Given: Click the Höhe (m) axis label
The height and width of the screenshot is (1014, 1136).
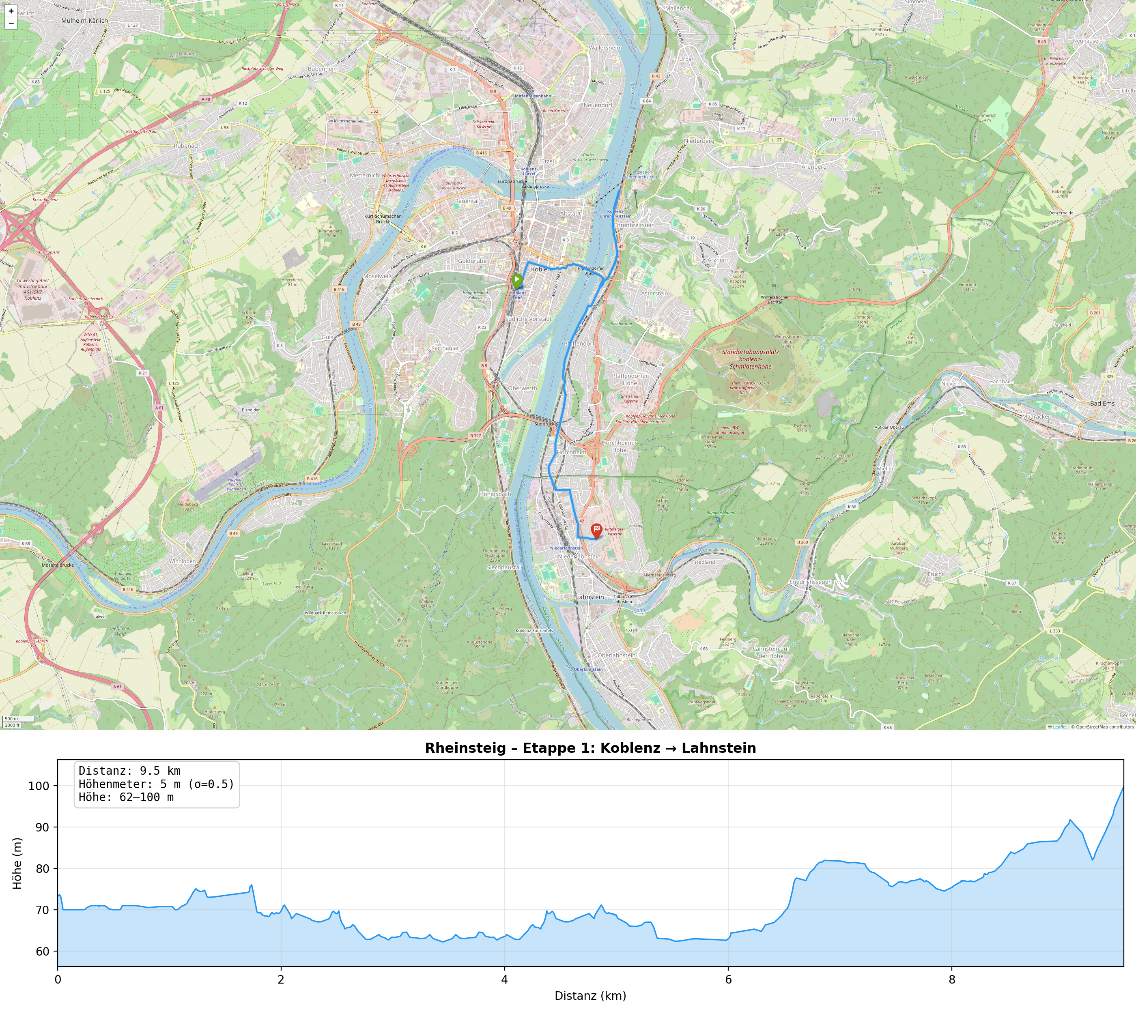Looking at the screenshot, I should point(17,863).
